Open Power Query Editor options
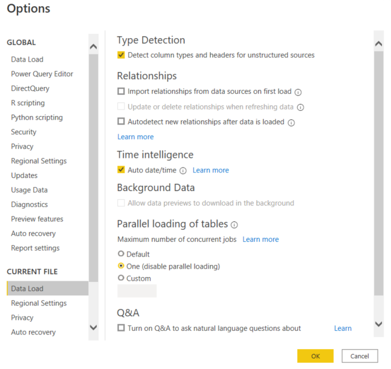The width and height of the screenshot is (391, 369). (x=42, y=74)
